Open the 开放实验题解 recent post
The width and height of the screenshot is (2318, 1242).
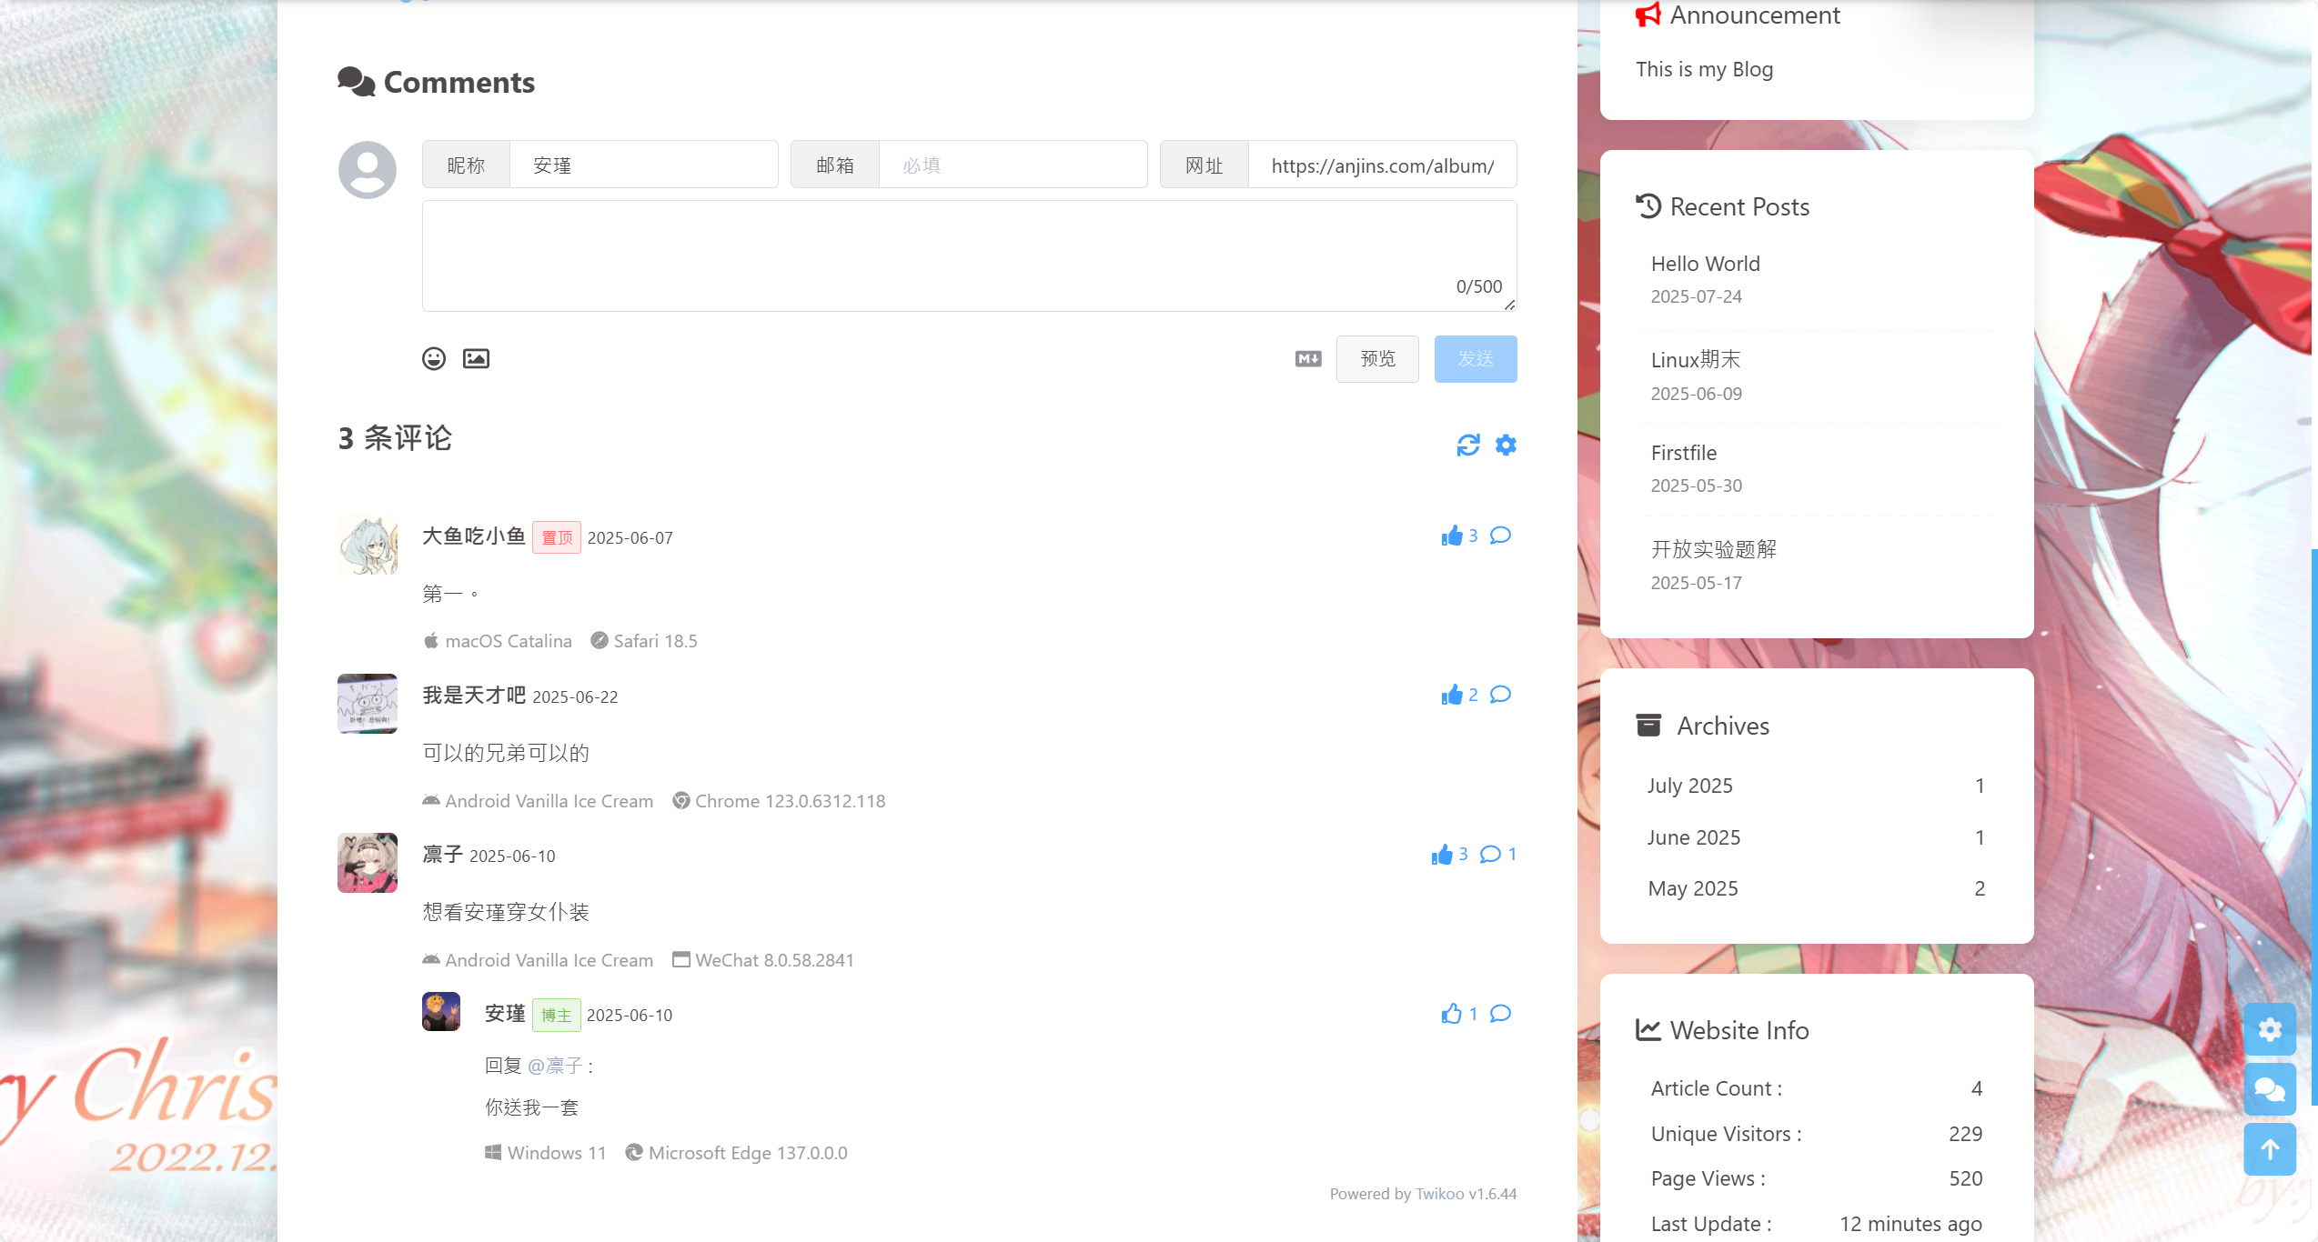click(x=1713, y=549)
